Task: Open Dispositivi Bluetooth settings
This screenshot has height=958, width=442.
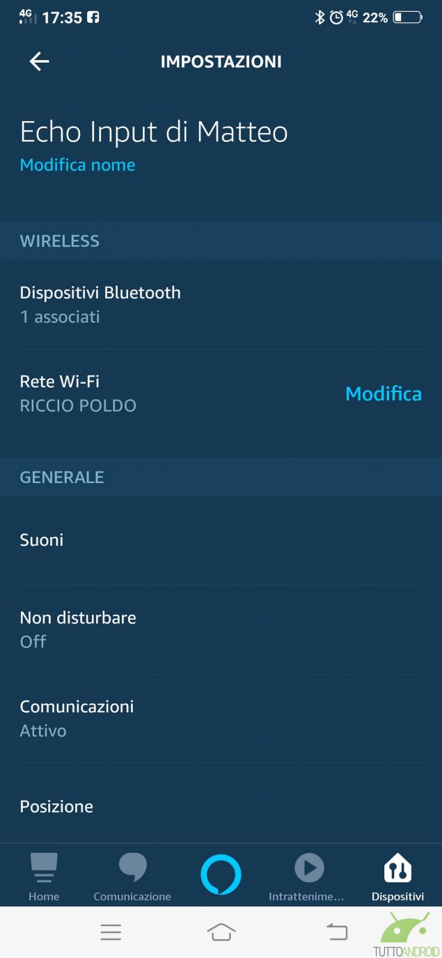Action: pos(100,304)
